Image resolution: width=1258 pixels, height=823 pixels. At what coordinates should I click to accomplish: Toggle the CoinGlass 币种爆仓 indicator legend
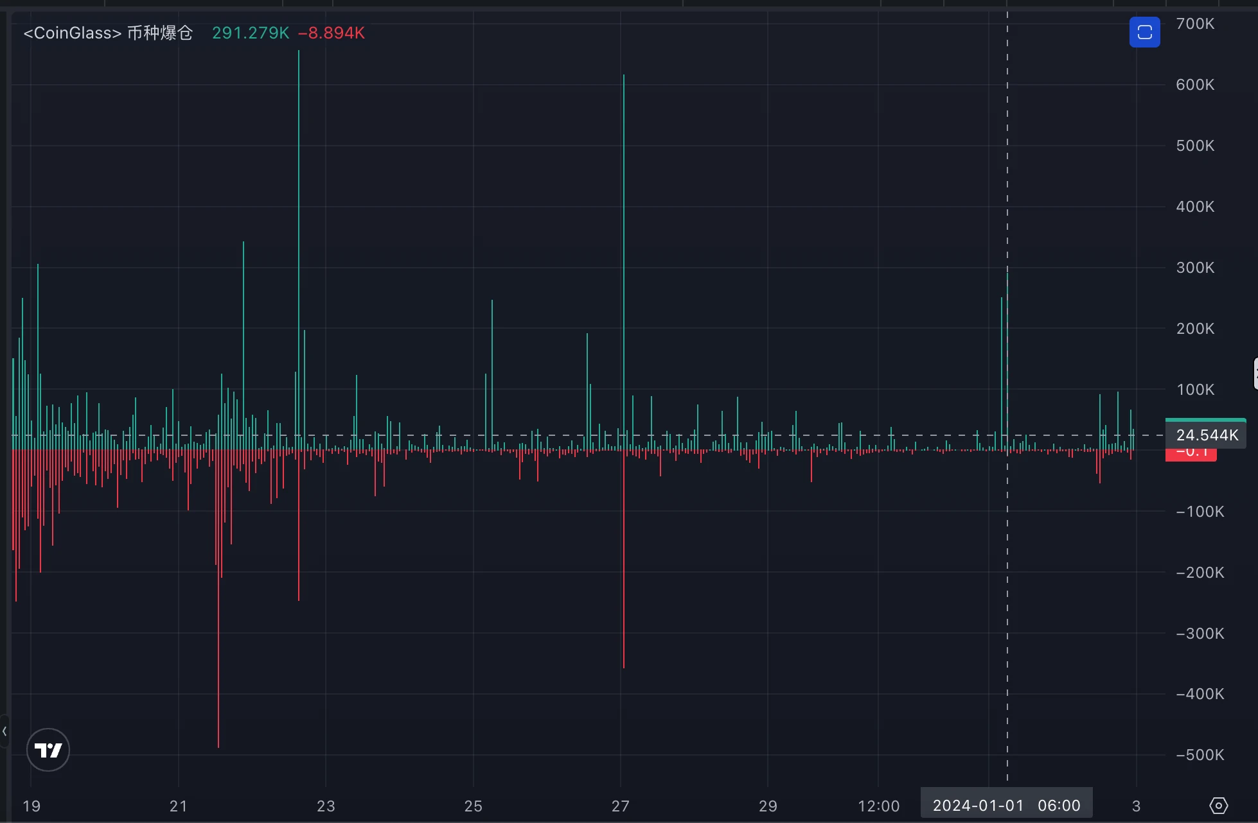click(107, 33)
